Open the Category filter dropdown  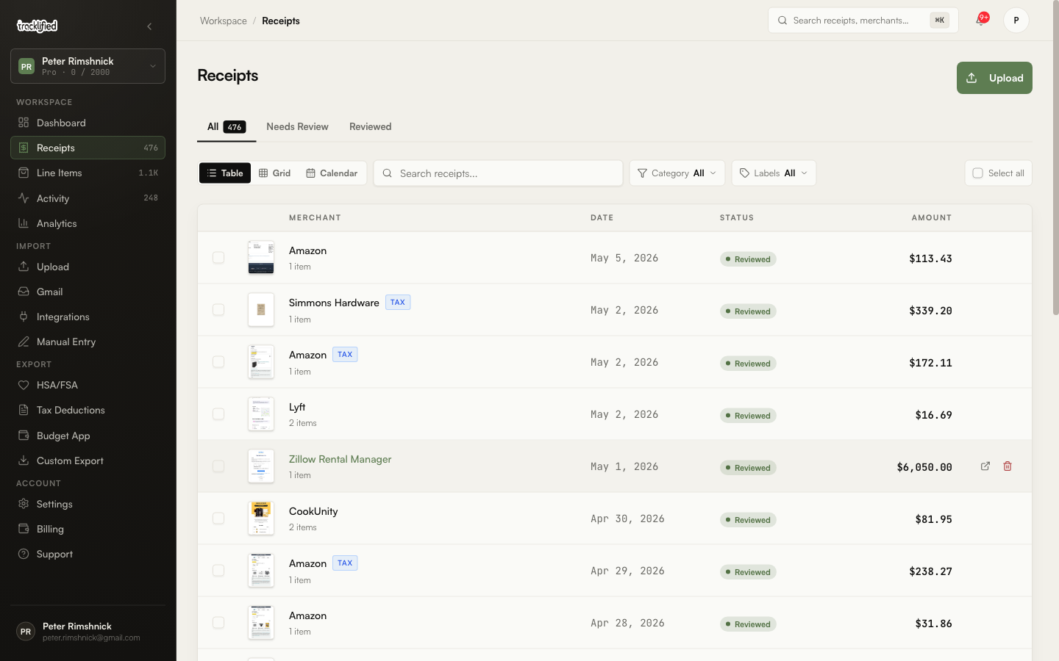click(677, 173)
